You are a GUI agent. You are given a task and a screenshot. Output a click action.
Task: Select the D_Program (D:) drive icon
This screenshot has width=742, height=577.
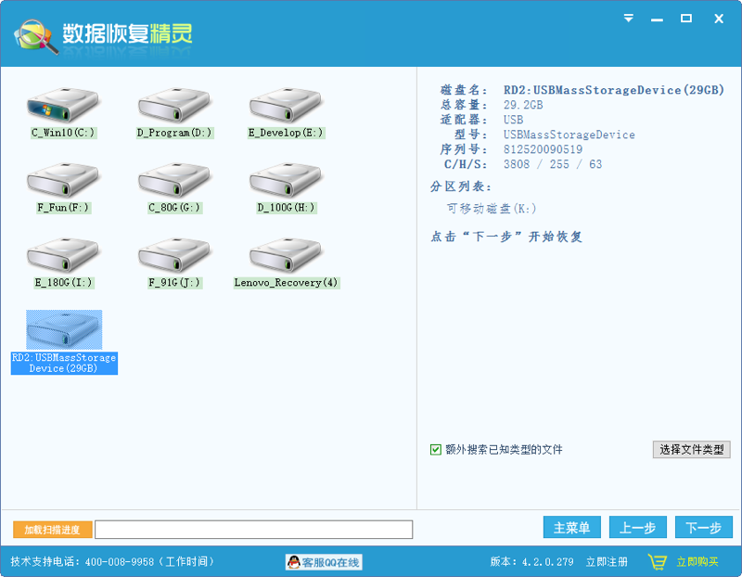174,105
